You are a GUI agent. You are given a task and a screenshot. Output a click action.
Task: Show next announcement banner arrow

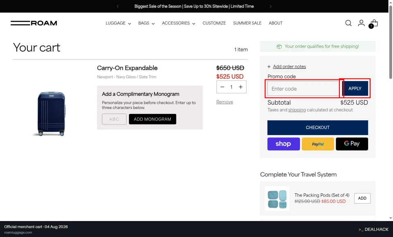point(271,6)
